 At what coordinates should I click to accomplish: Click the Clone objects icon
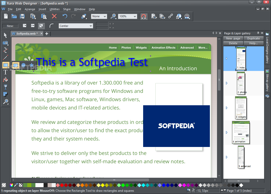tap(84, 16)
